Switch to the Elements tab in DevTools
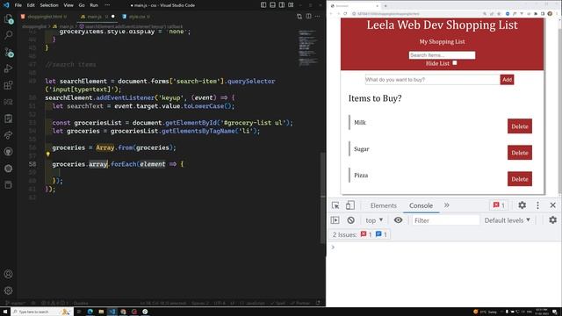This screenshot has height=316, width=562. (x=383, y=205)
